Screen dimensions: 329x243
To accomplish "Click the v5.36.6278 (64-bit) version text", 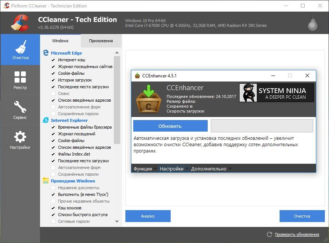I will tap(56, 27).
